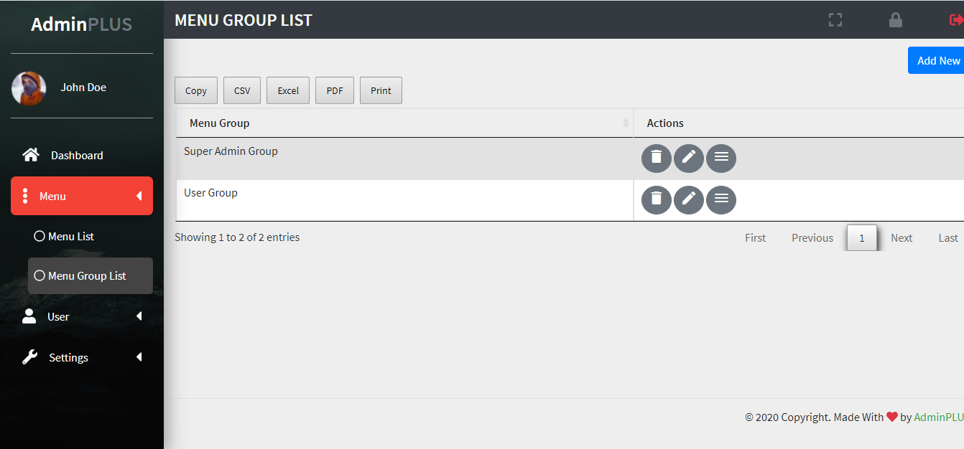Image resolution: width=964 pixels, height=449 pixels.
Task: Toggle sorting on the Menu Group column
Action: (x=626, y=123)
